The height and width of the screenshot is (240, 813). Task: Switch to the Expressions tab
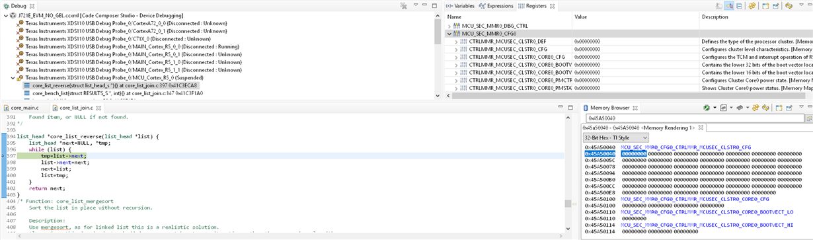point(496,6)
